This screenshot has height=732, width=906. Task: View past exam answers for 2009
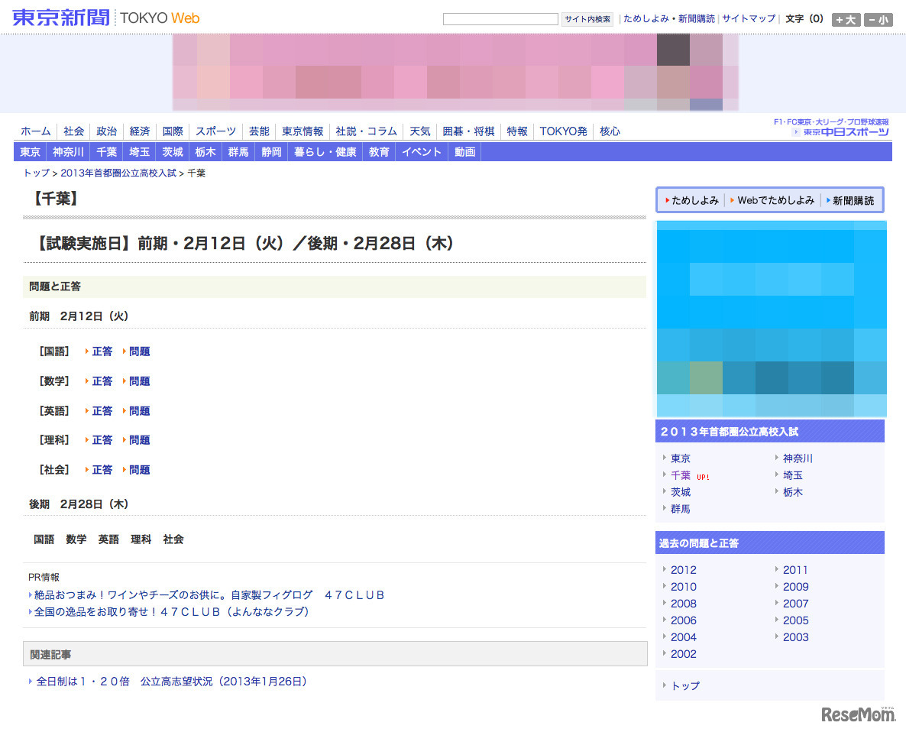[x=795, y=587]
